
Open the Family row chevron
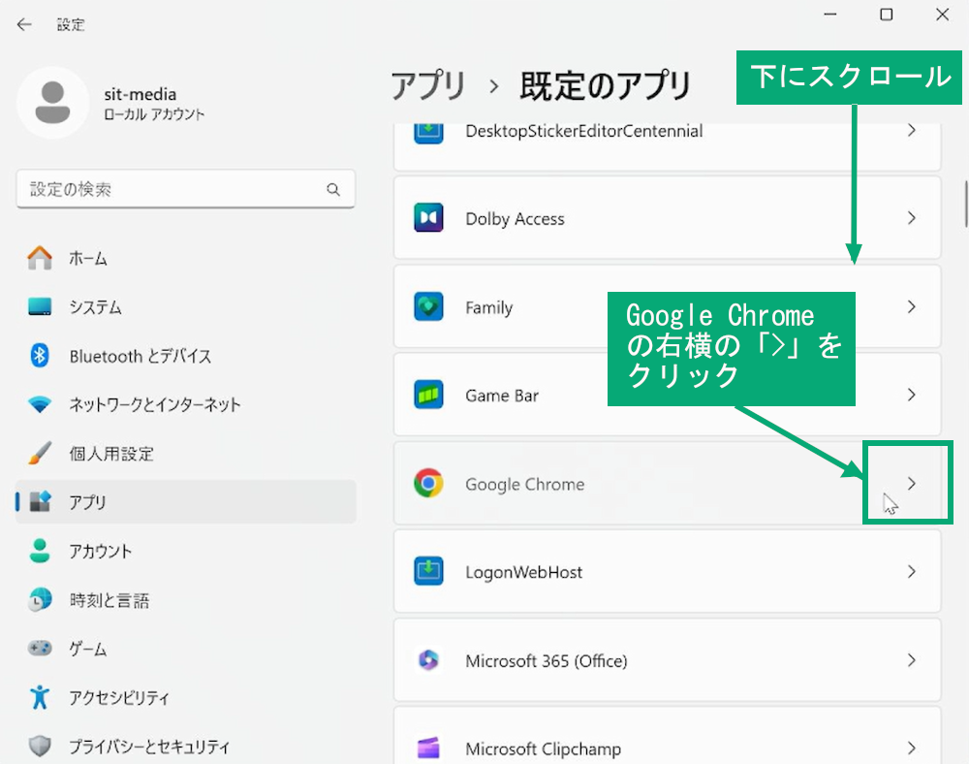tap(912, 306)
